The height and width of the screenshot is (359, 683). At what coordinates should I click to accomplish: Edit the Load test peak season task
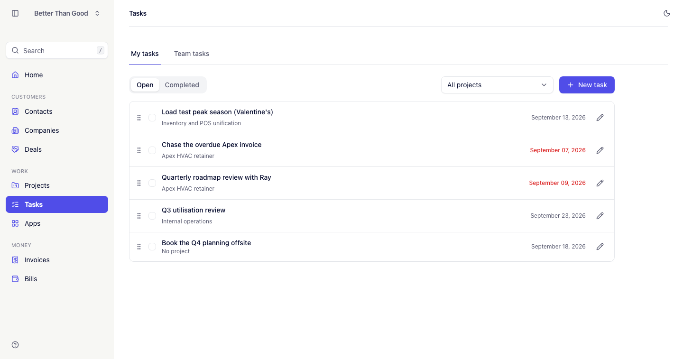[x=600, y=118]
